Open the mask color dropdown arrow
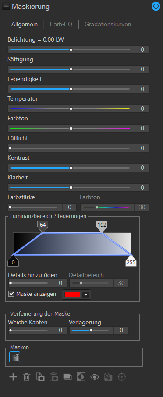Image resolution: width=163 pixels, height=397 pixels. tap(86, 295)
